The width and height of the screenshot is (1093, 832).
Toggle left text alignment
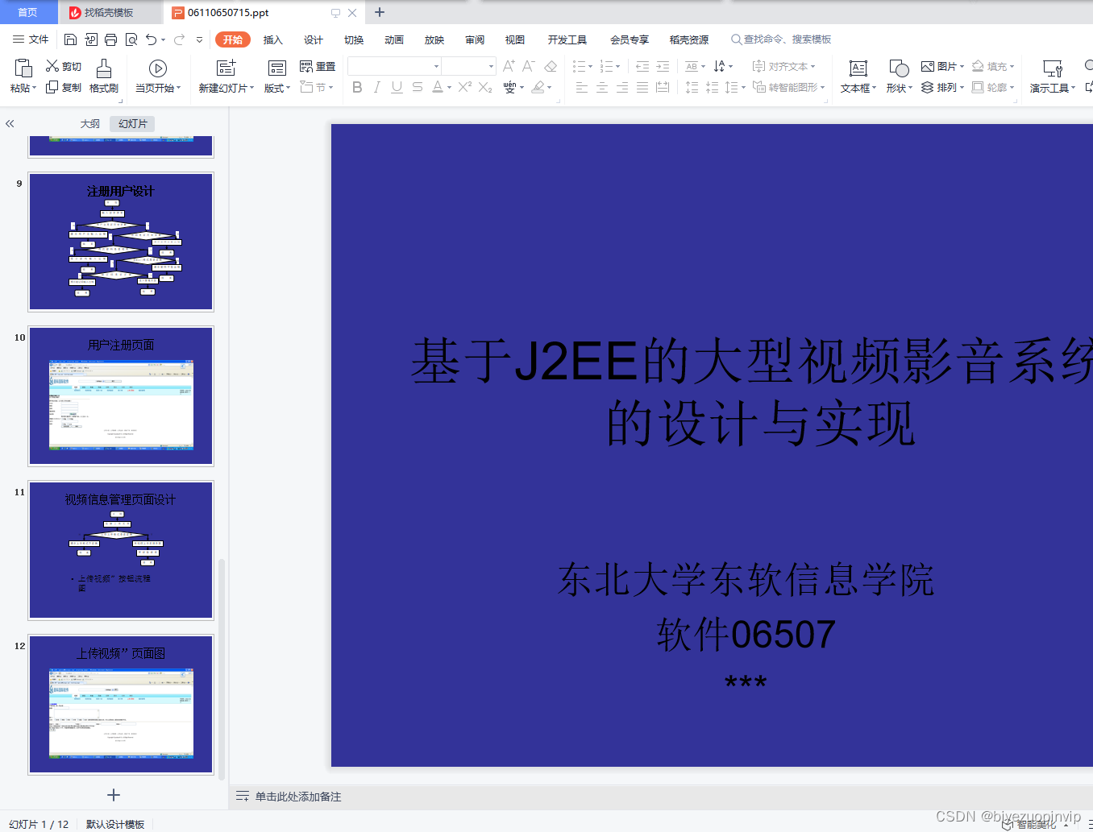coord(582,87)
